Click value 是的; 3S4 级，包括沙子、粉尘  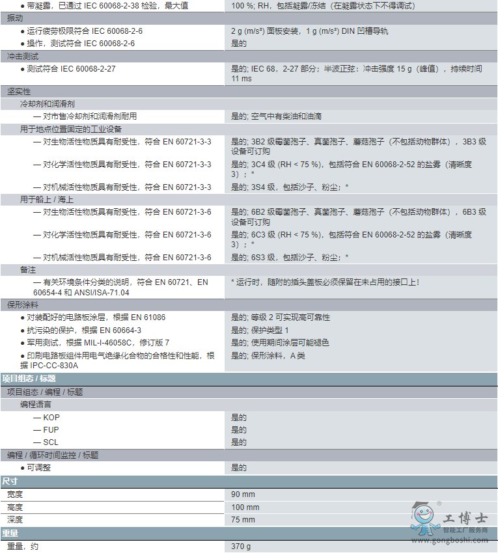tap(290, 187)
